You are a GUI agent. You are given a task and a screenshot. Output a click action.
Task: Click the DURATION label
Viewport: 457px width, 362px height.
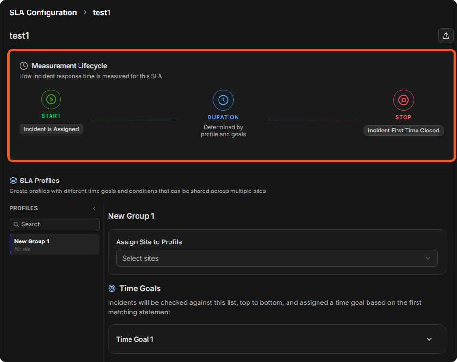pos(223,117)
